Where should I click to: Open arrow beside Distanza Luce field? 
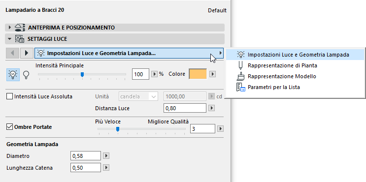click(211, 108)
